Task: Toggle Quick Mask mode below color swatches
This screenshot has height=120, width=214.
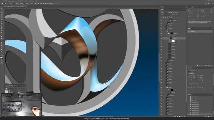Action: 2,61
